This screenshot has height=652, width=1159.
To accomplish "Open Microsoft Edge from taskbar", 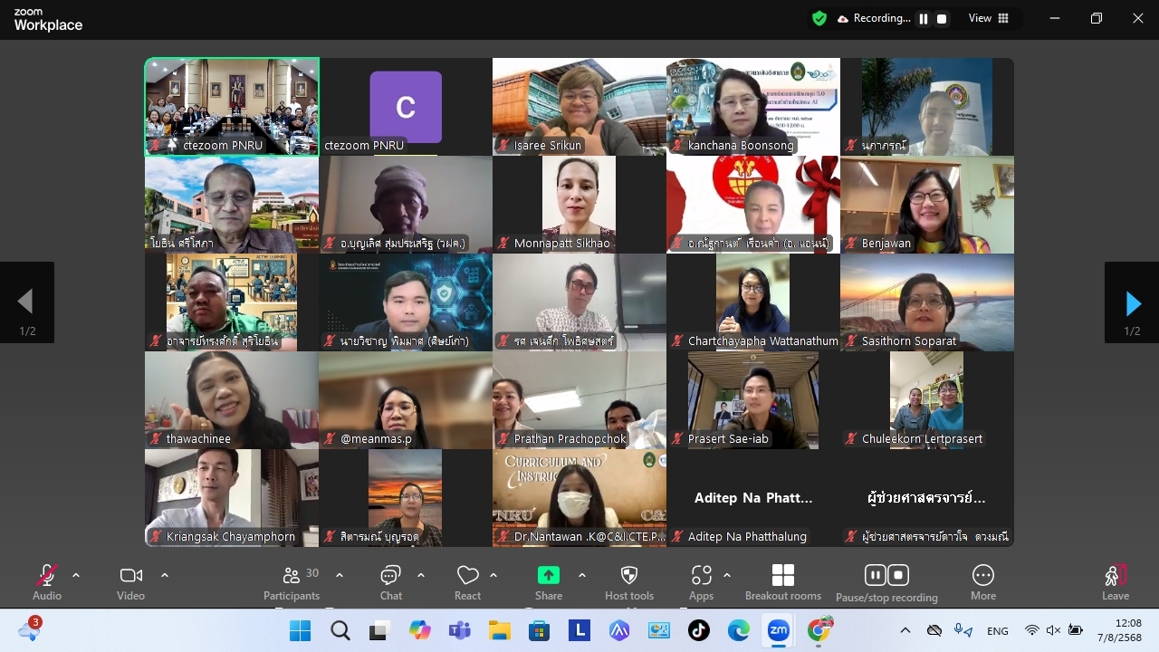I will tap(739, 630).
